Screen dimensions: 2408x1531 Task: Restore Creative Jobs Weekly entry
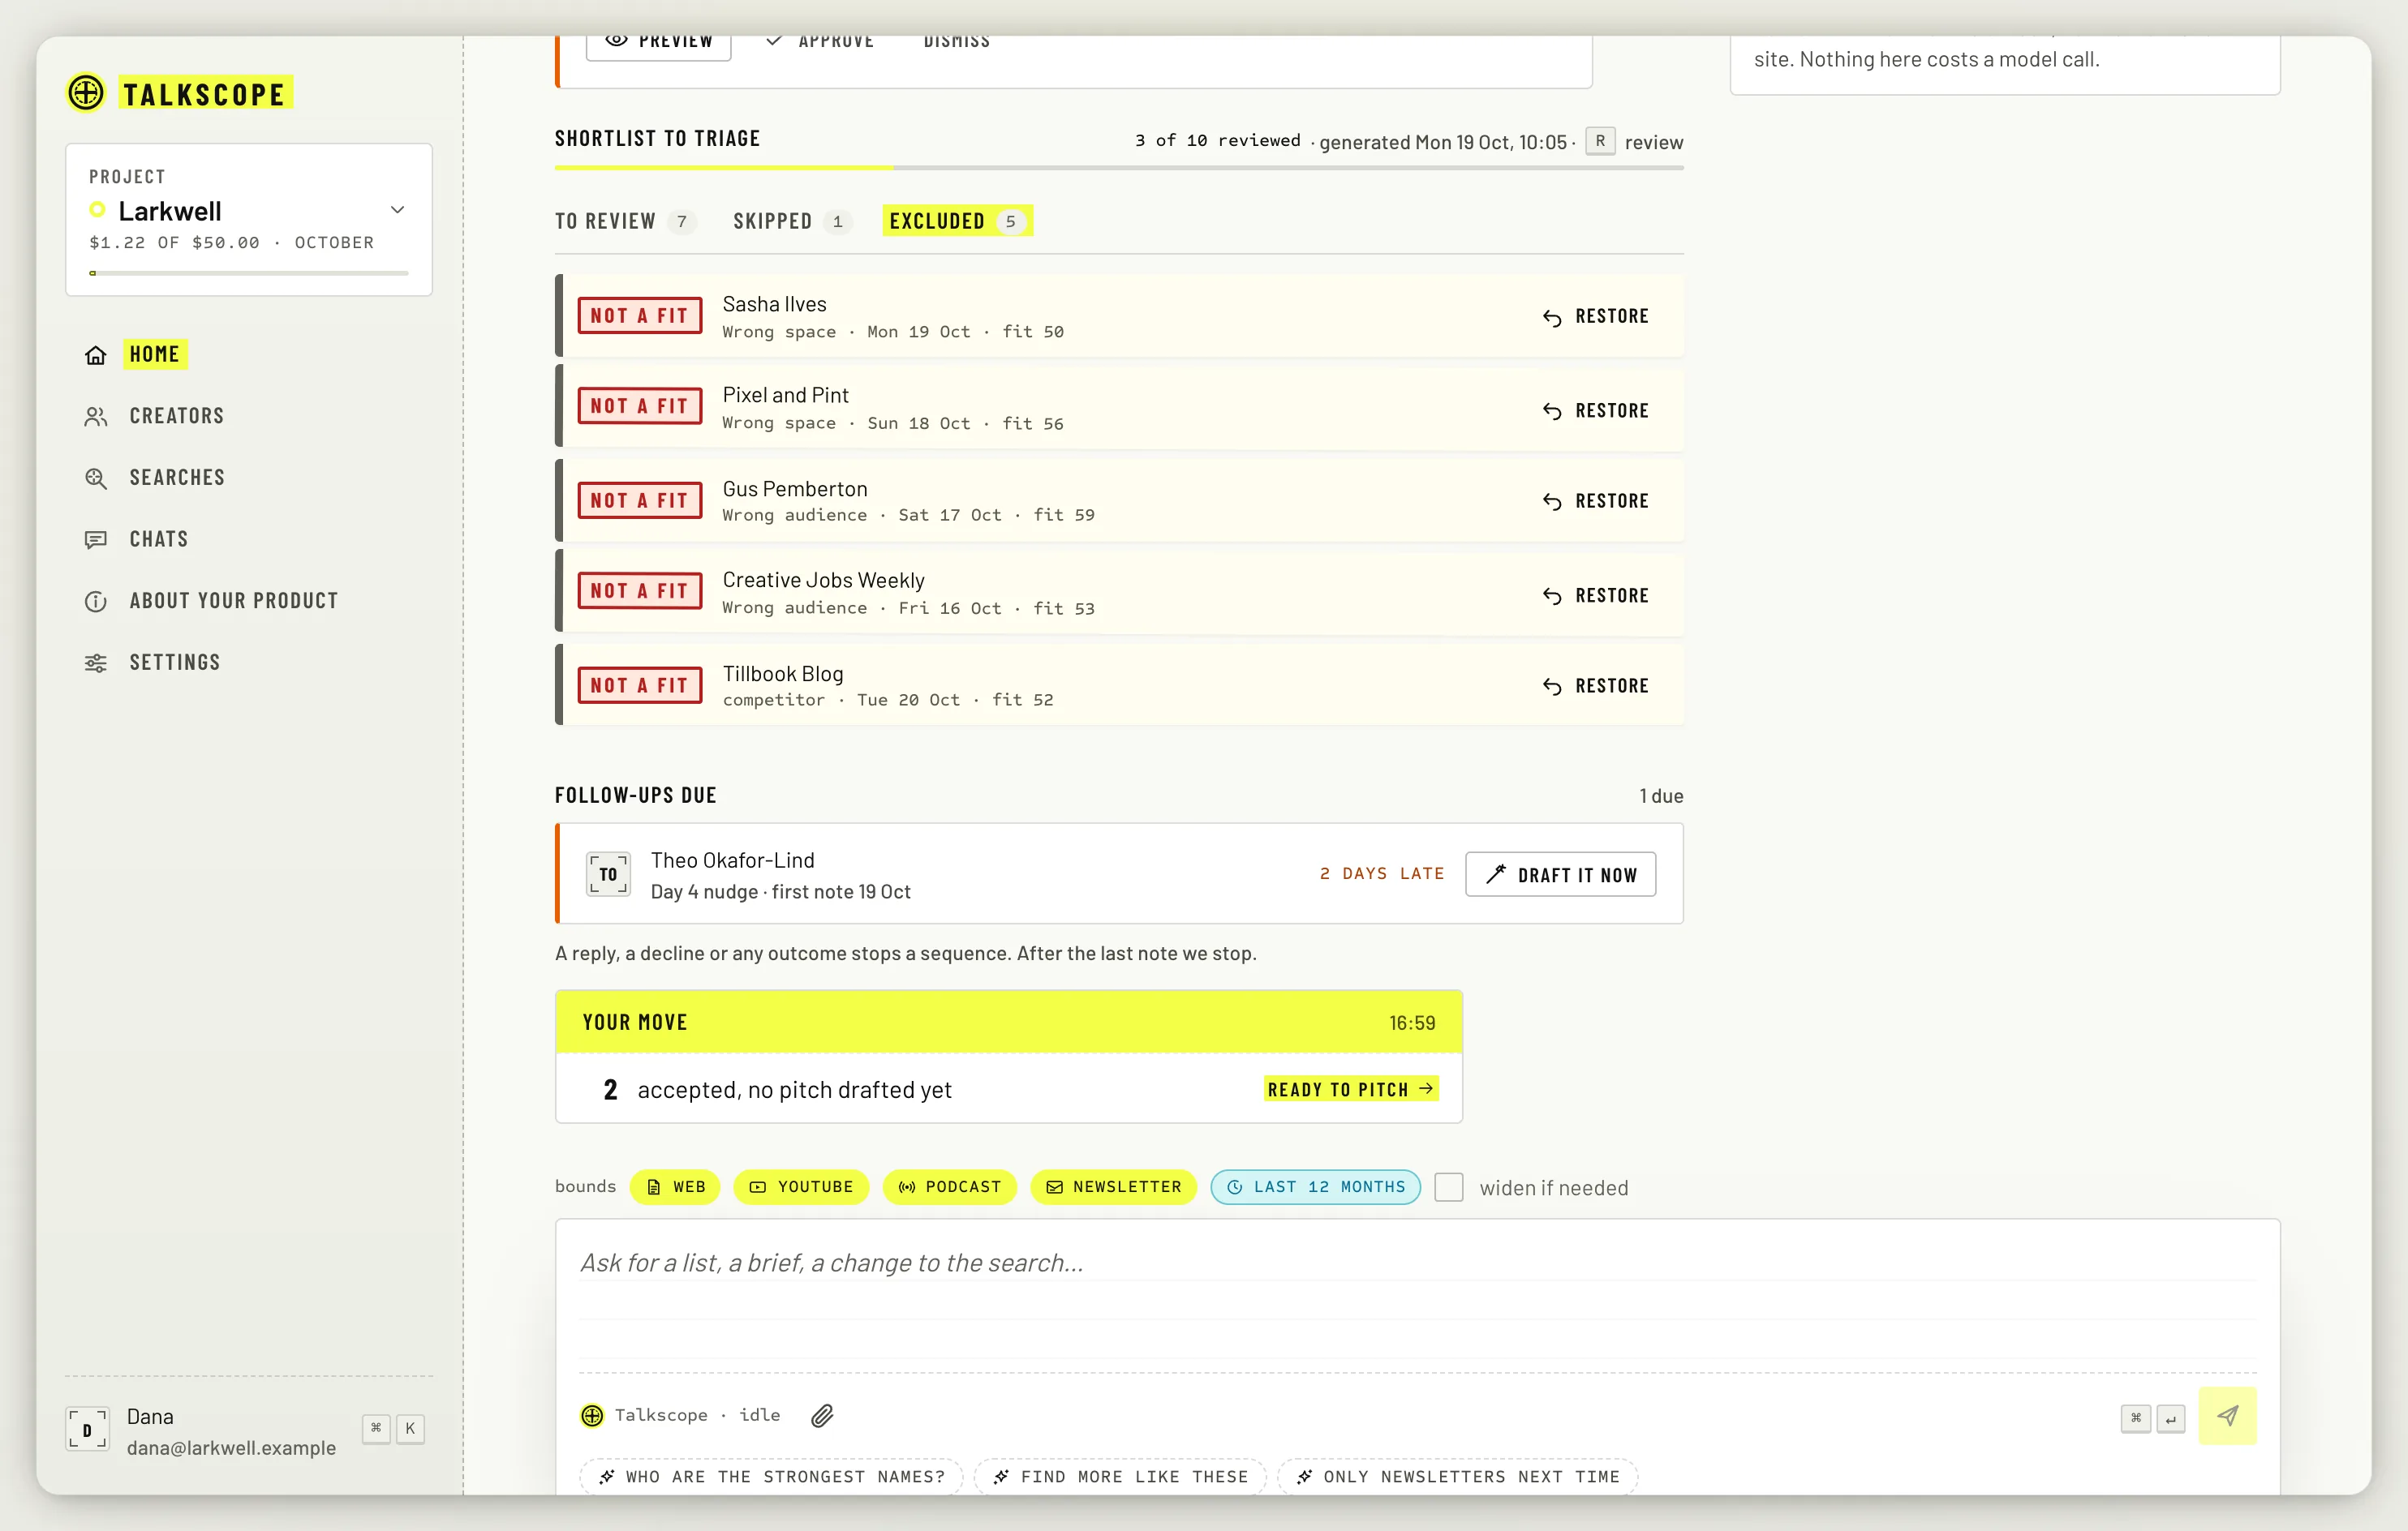click(x=1595, y=597)
